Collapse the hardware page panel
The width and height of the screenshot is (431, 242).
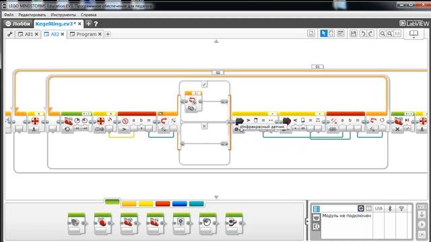307,221
